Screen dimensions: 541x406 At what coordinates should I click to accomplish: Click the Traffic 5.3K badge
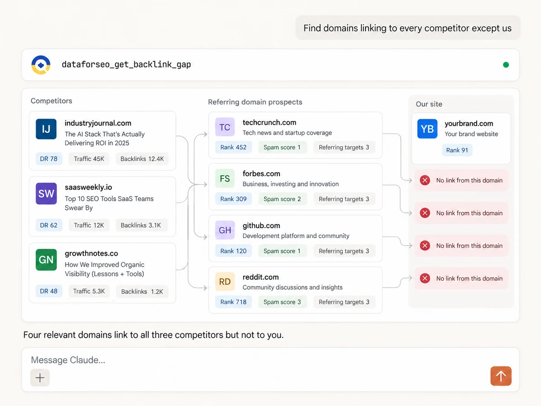(89, 291)
